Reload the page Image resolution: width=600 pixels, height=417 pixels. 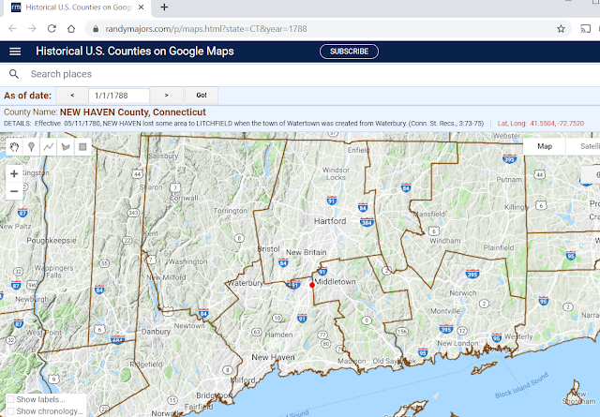52,29
